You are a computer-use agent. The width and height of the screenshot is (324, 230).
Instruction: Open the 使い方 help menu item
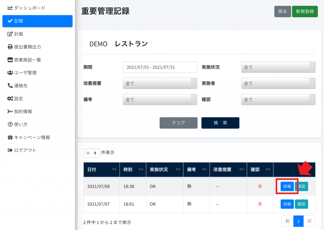pyautogui.click(x=21, y=124)
